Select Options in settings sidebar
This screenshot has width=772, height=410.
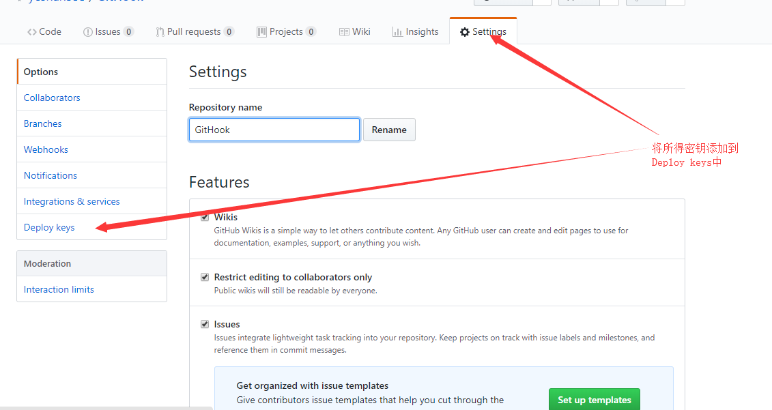coord(92,72)
